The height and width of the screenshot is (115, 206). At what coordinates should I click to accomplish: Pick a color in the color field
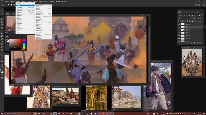[15, 44]
